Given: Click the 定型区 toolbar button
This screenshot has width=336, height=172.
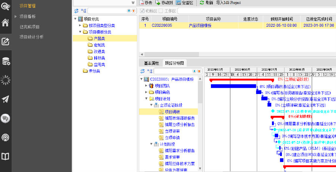Looking at the screenshot, I should [x=184, y=3].
